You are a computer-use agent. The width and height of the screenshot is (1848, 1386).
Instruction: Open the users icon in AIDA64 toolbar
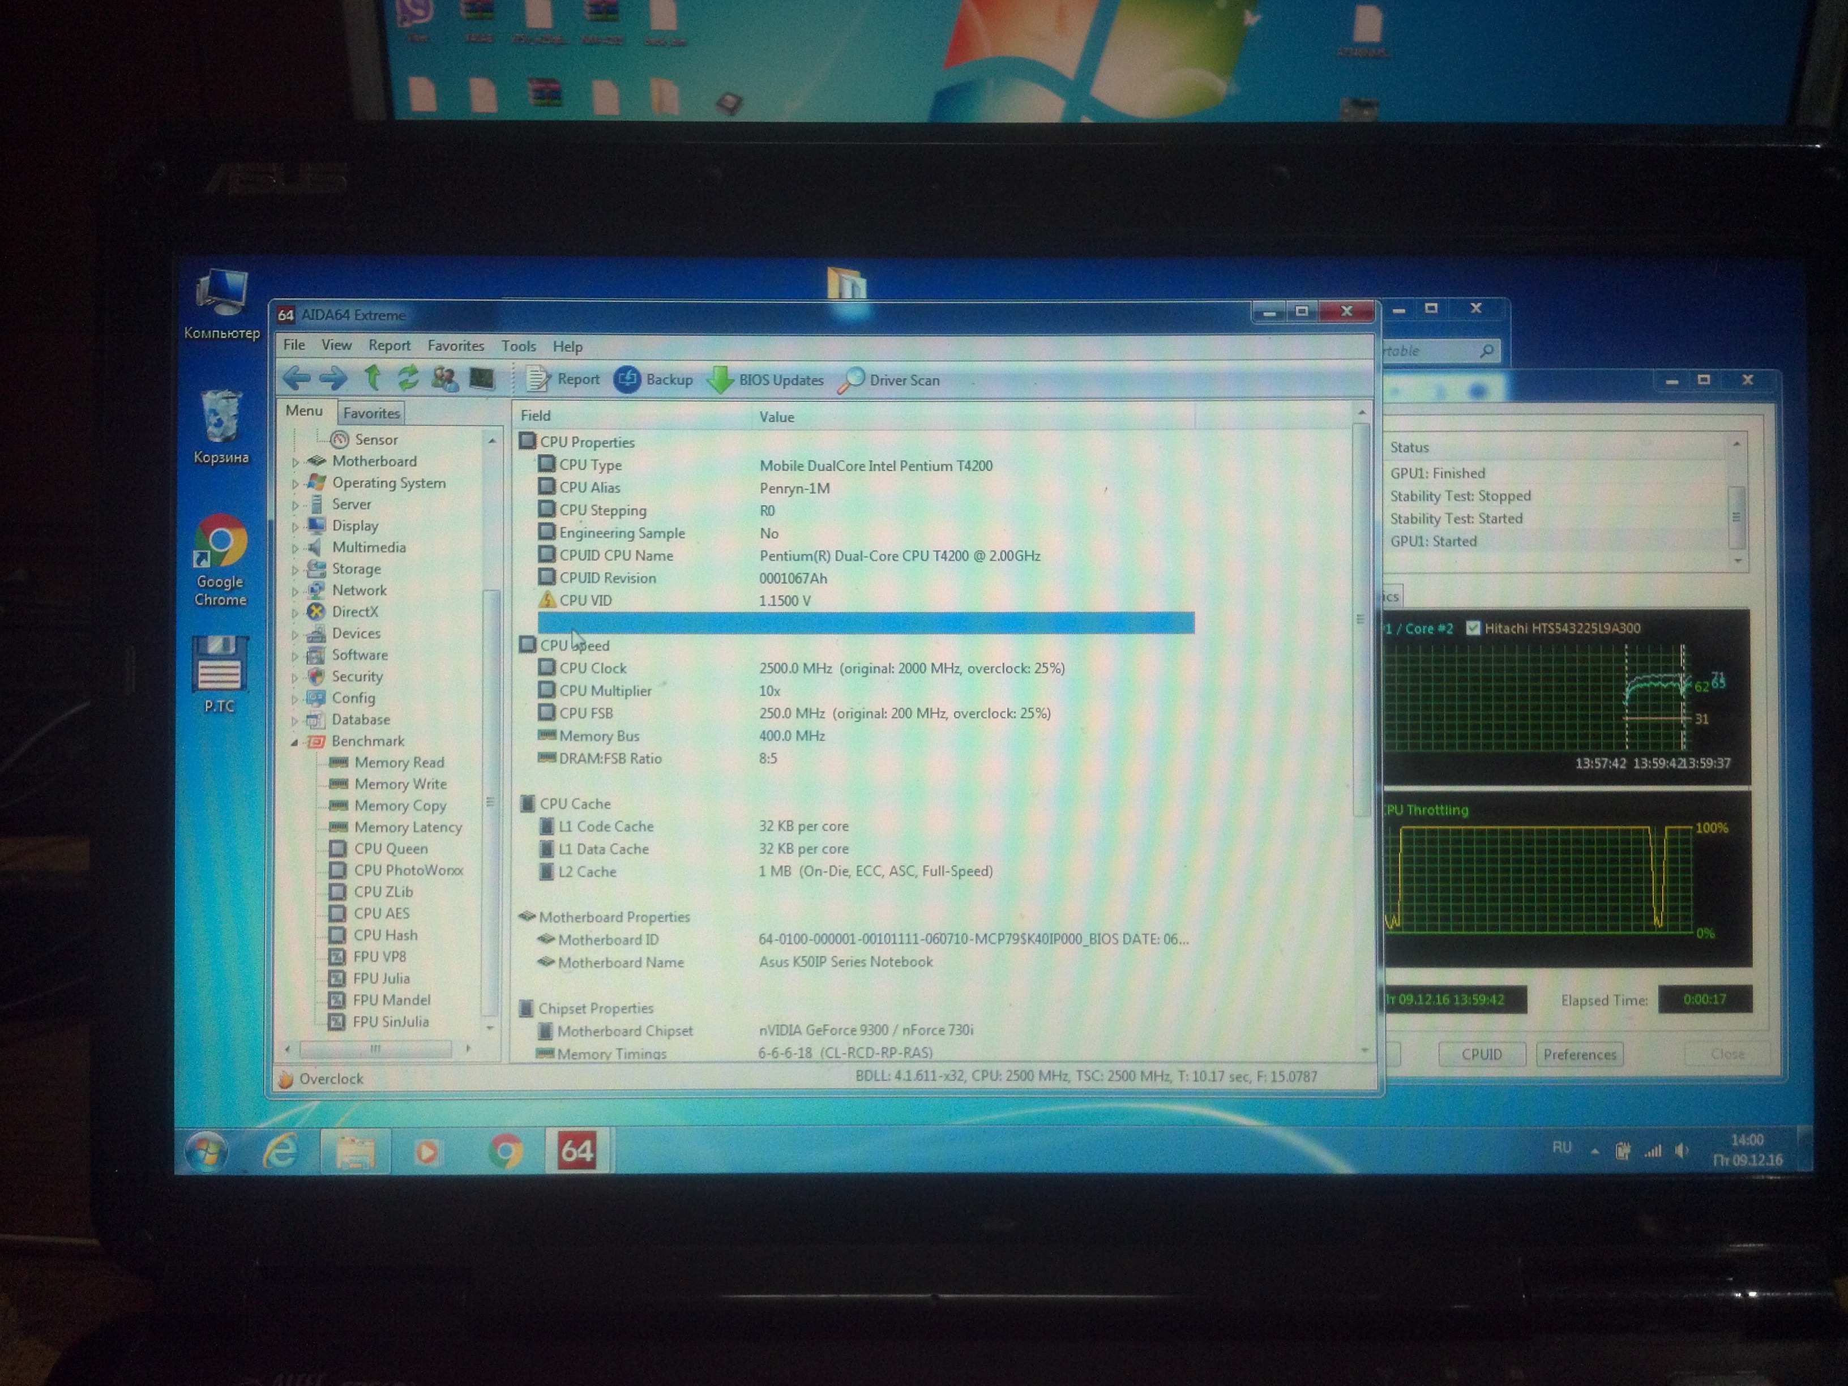(x=444, y=379)
